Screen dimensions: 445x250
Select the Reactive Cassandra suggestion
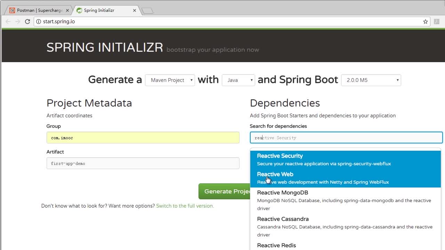[x=346, y=227]
